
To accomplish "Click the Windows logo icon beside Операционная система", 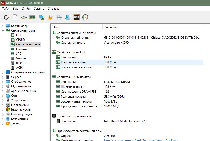I will (8, 72).
